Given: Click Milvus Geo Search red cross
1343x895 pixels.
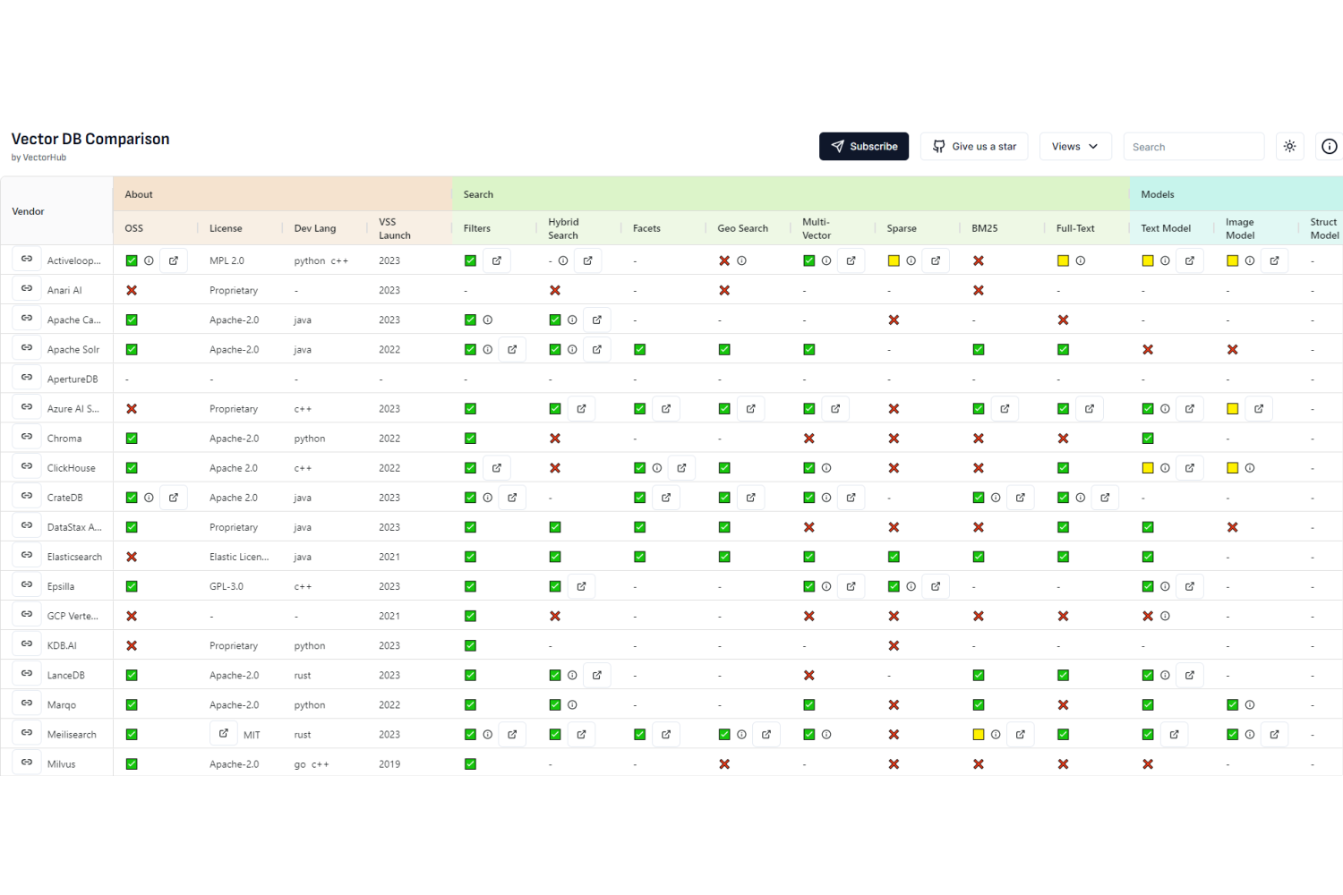Looking at the screenshot, I should coord(724,763).
